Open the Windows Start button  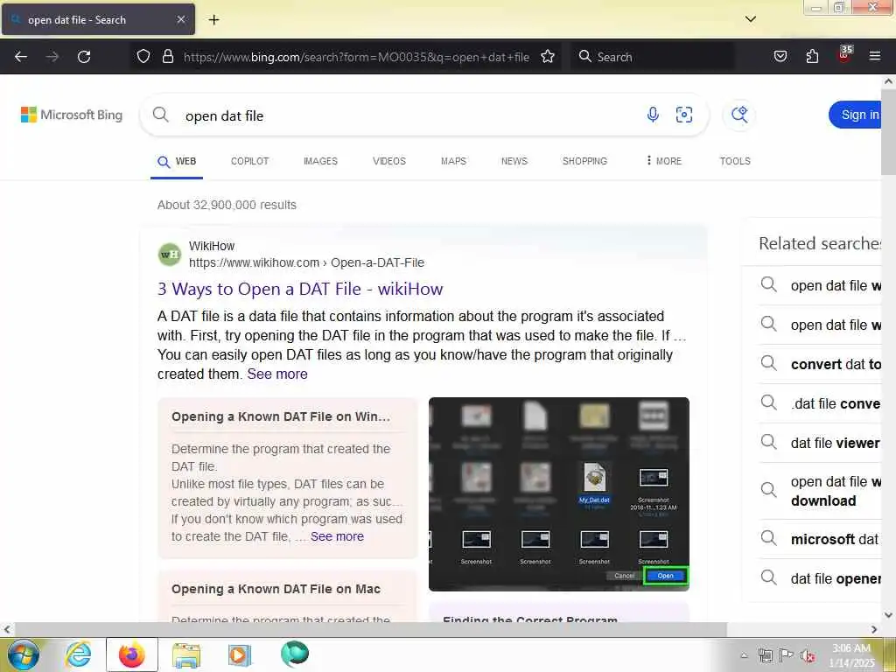[x=22, y=654]
